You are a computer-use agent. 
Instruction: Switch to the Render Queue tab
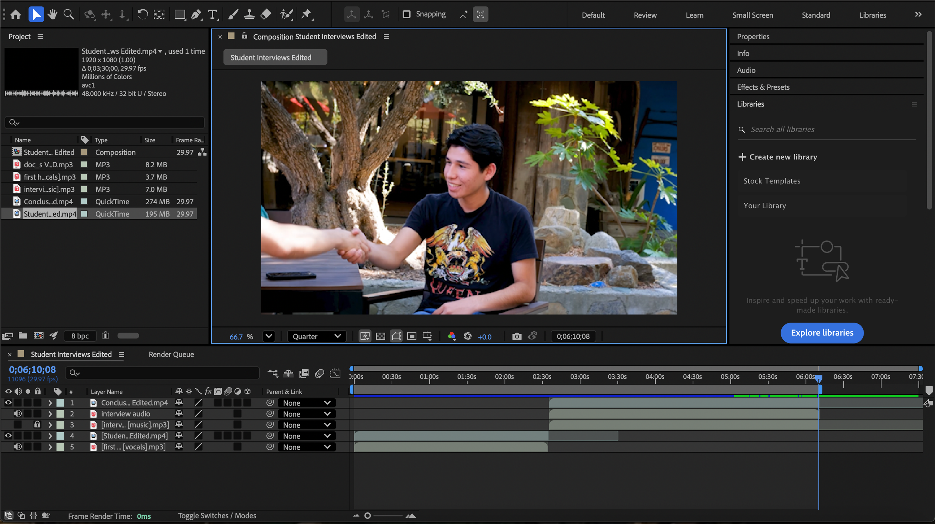[x=171, y=354]
